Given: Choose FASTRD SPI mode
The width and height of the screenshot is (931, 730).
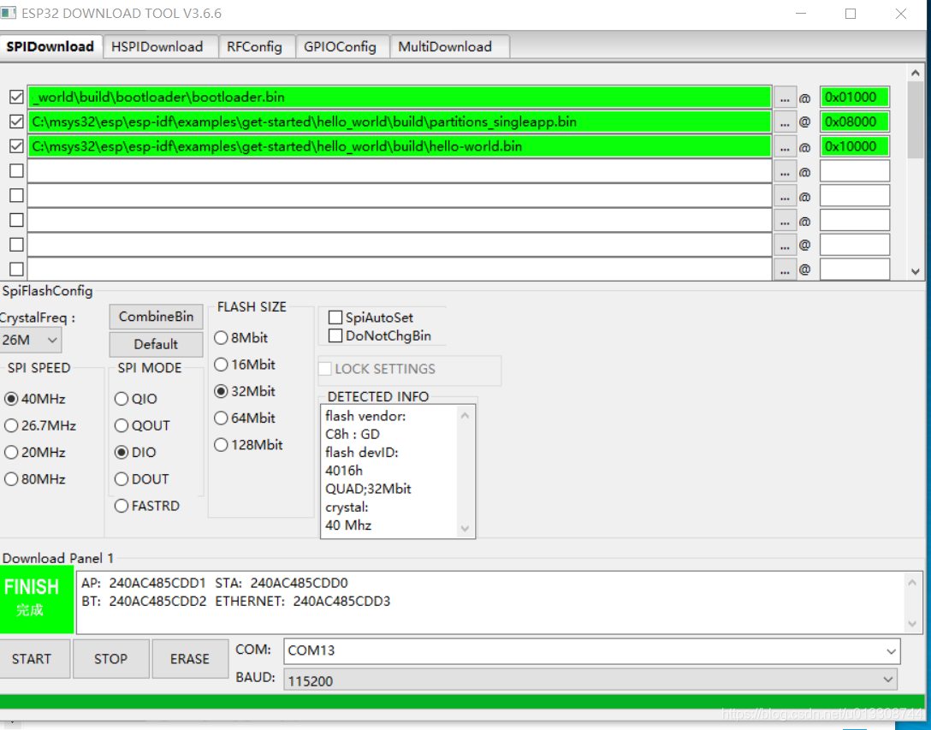Looking at the screenshot, I should pos(147,506).
